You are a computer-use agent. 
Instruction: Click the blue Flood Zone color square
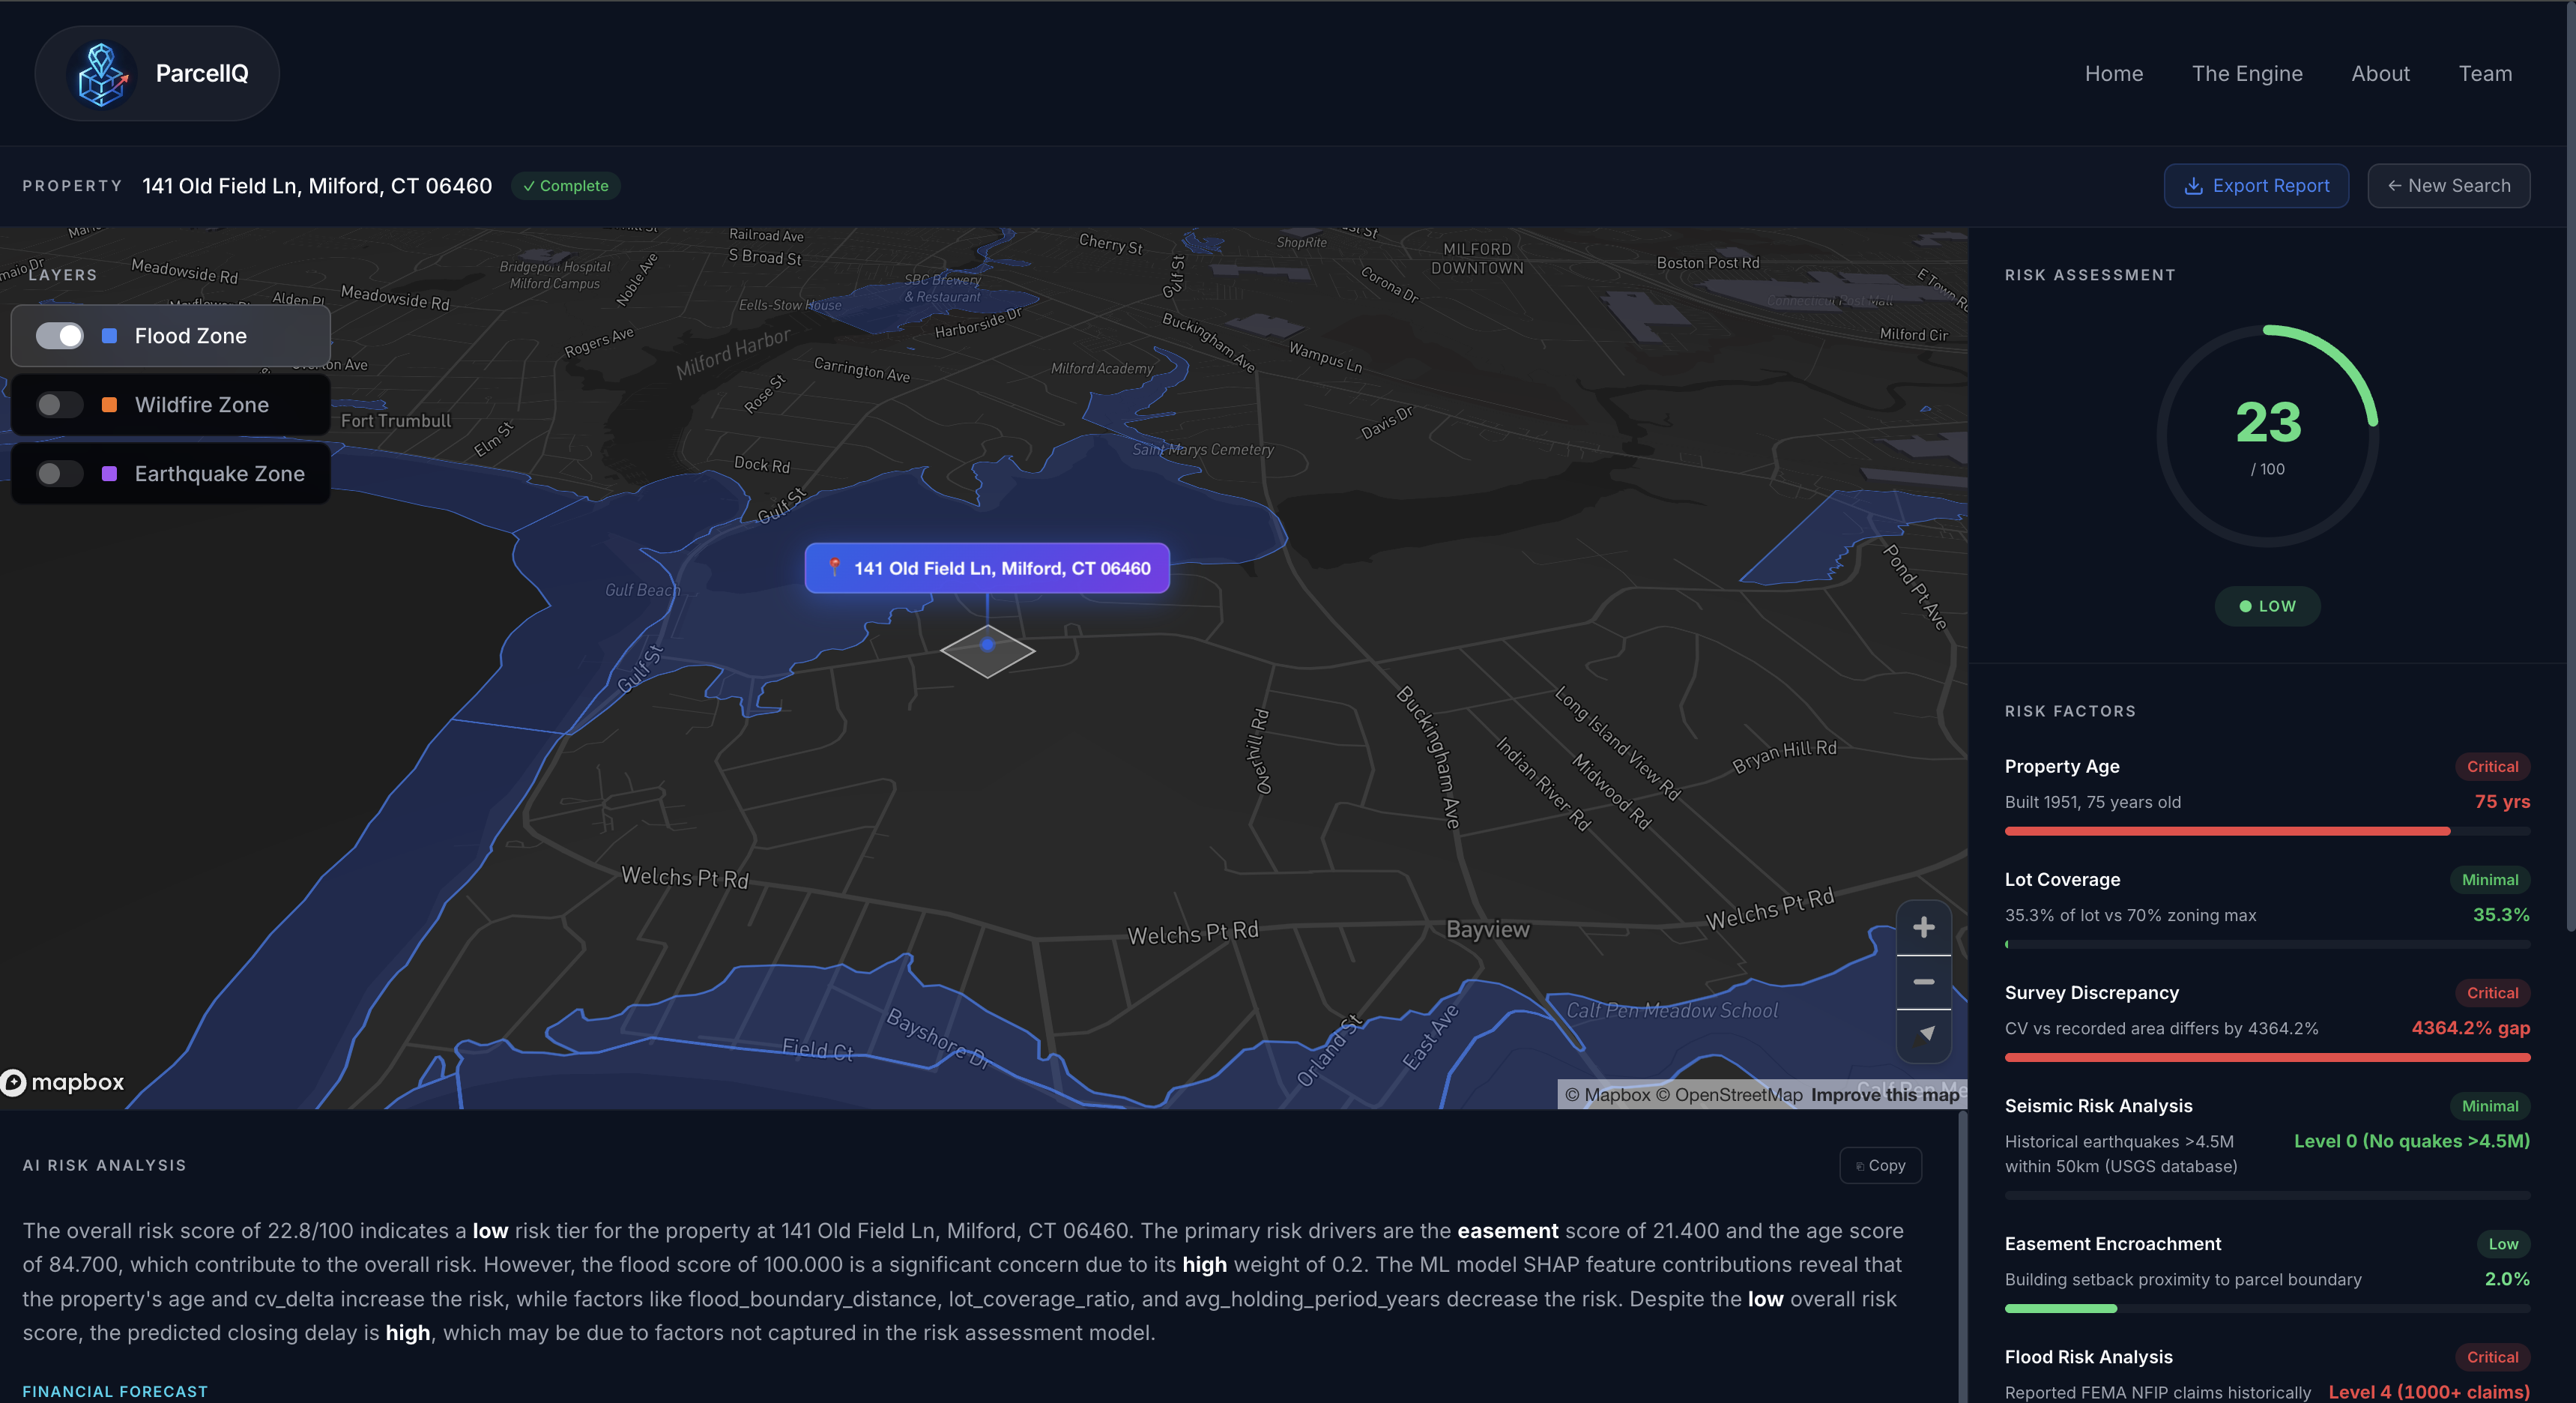pos(110,336)
